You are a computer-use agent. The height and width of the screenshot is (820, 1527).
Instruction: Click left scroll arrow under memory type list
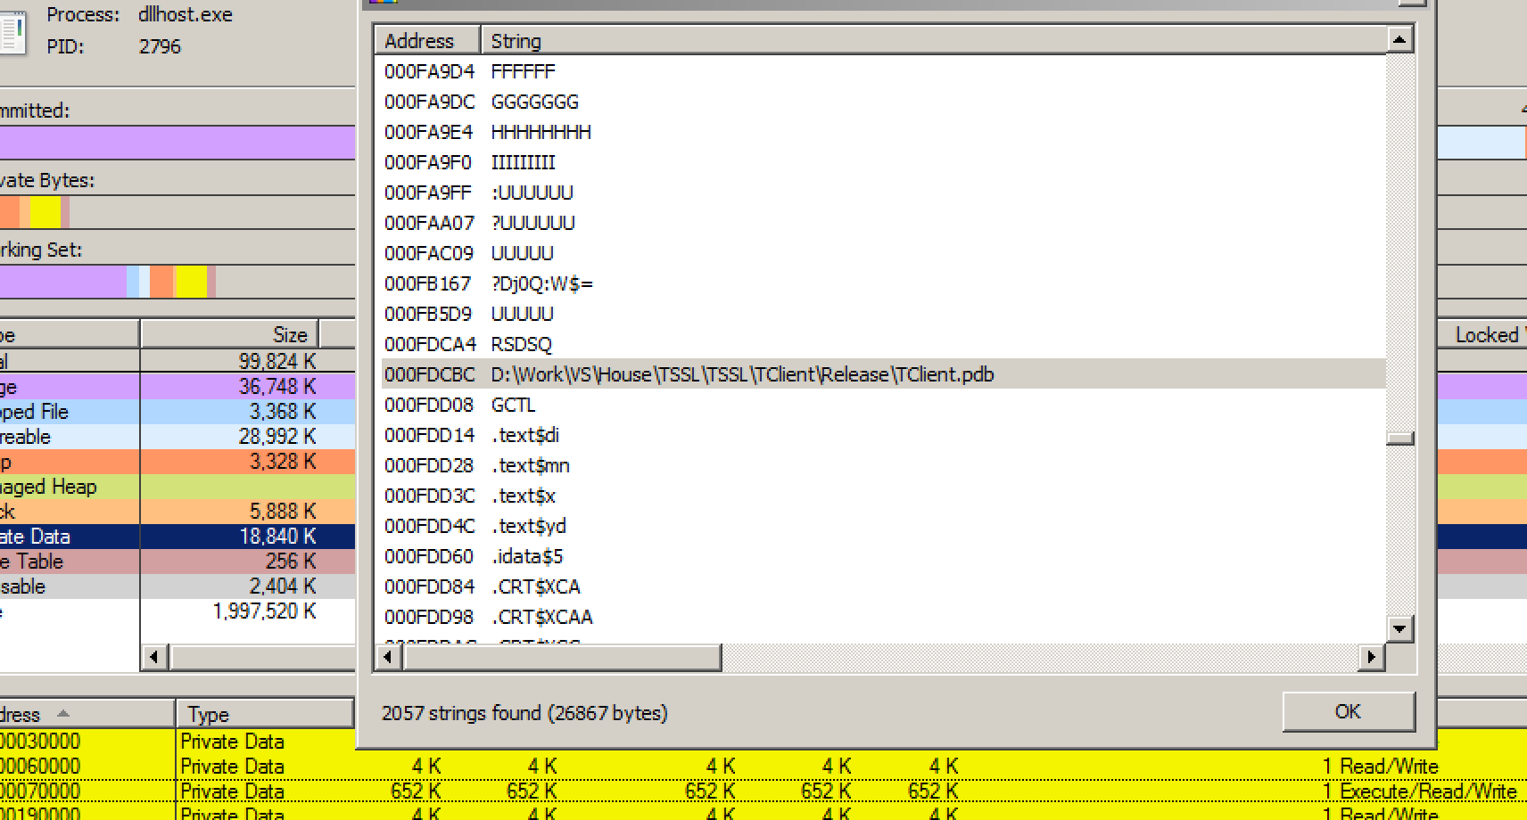click(x=154, y=657)
